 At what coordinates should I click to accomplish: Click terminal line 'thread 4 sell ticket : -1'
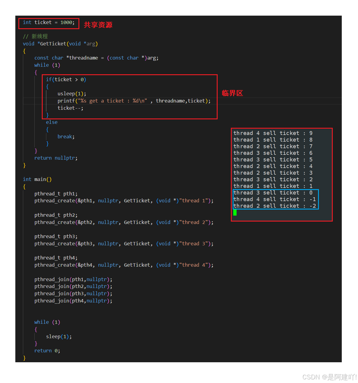275,199
